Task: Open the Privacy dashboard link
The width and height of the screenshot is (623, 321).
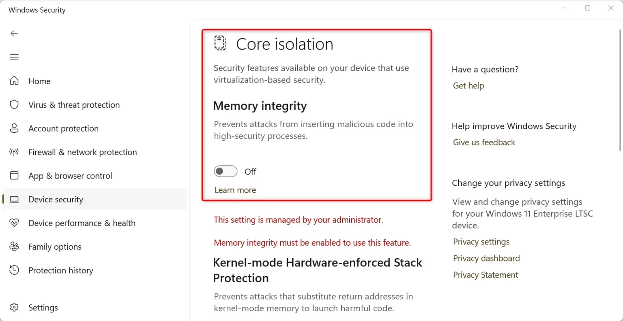Action: pyautogui.click(x=486, y=258)
